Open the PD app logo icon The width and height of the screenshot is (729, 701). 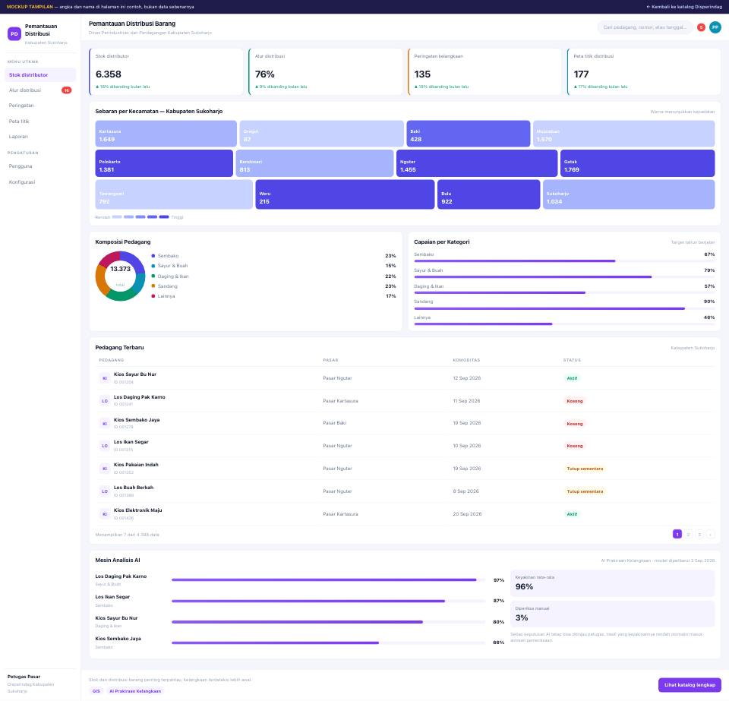[14, 33]
